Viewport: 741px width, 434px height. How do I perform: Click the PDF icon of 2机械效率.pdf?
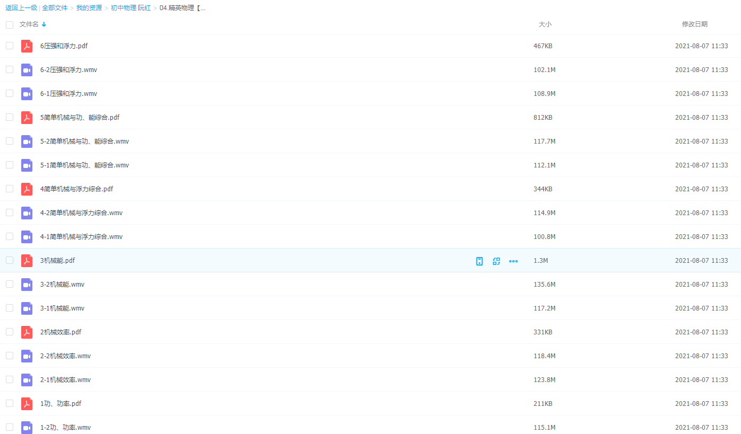[x=27, y=332]
